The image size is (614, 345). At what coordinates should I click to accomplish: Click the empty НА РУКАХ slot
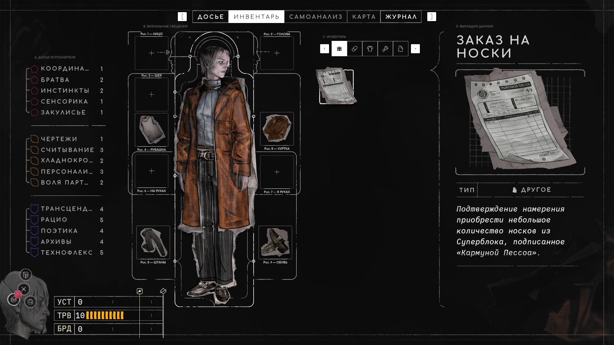(x=152, y=171)
